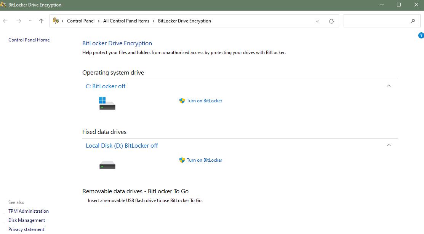
Task: Open Disk Management from the sidebar
Action: (x=26, y=220)
